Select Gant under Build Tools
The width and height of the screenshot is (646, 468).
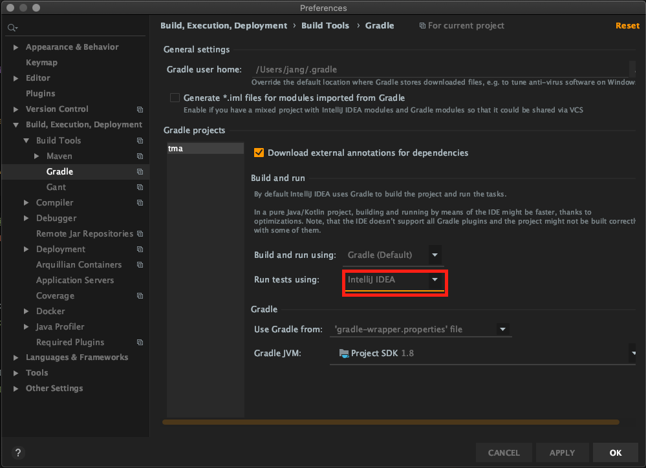coord(56,187)
